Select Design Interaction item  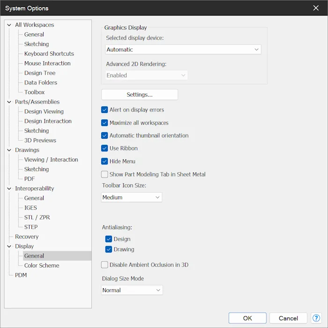tap(48, 121)
